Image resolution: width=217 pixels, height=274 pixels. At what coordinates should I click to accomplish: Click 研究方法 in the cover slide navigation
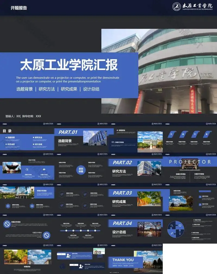tap(47, 89)
